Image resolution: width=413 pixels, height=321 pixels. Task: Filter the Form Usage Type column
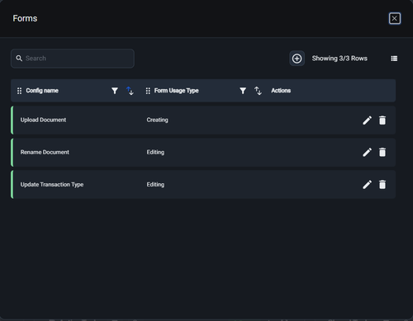click(243, 91)
